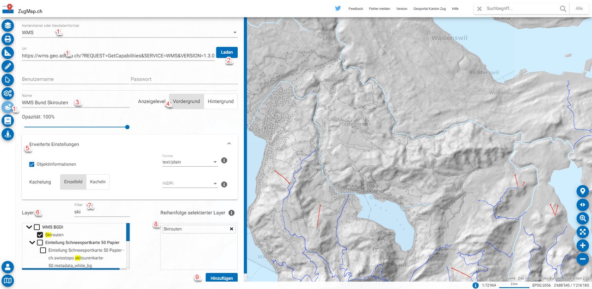
Task: Open Geoportal Kanton Zug link
Action: [x=430, y=9]
